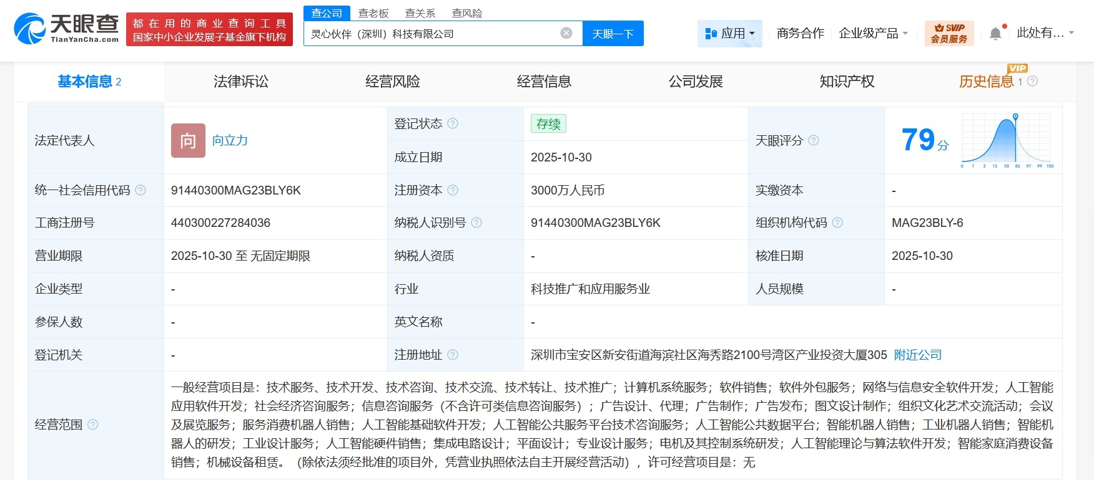
Task: Click the 成立日期 2025-10-30 value
Action: (561, 157)
